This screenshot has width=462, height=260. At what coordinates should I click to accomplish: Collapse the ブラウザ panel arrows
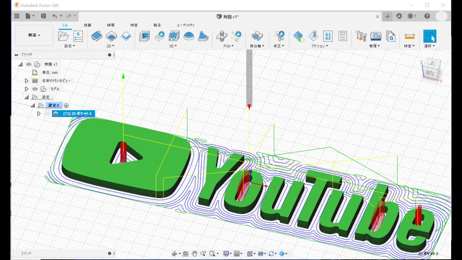(16, 55)
